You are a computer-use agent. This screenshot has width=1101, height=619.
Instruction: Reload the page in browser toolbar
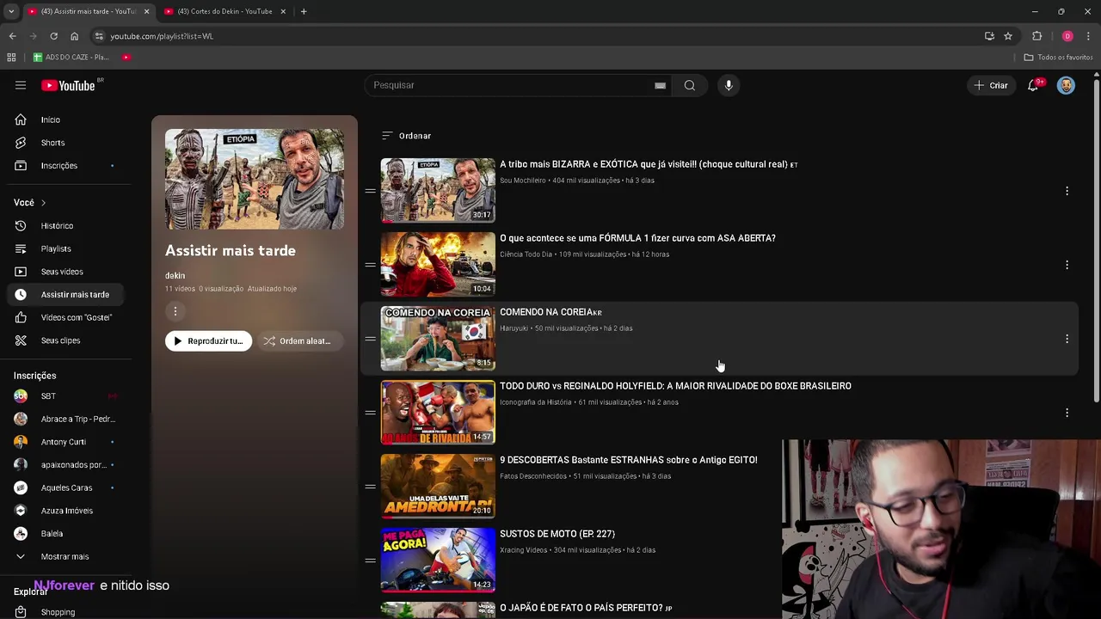[53, 36]
